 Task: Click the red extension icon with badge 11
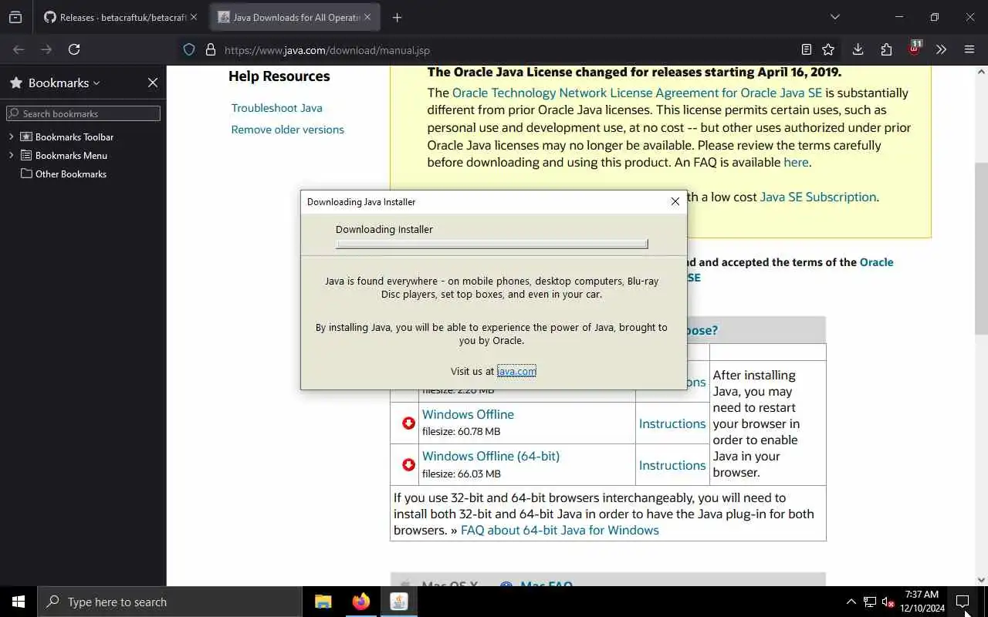pos(915,49)
